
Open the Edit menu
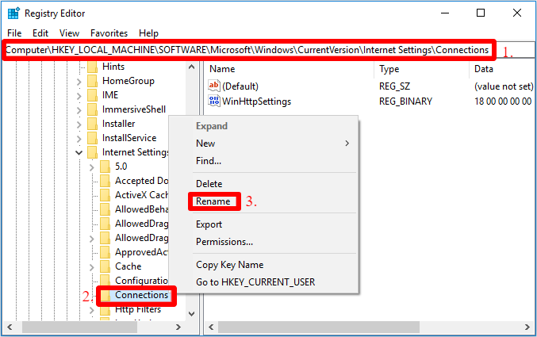coord(40,33)
